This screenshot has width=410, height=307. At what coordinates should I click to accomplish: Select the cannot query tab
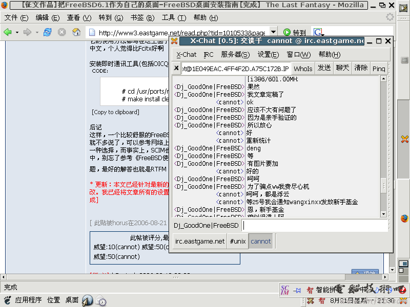pyautogui.click(x=260, y=241)
